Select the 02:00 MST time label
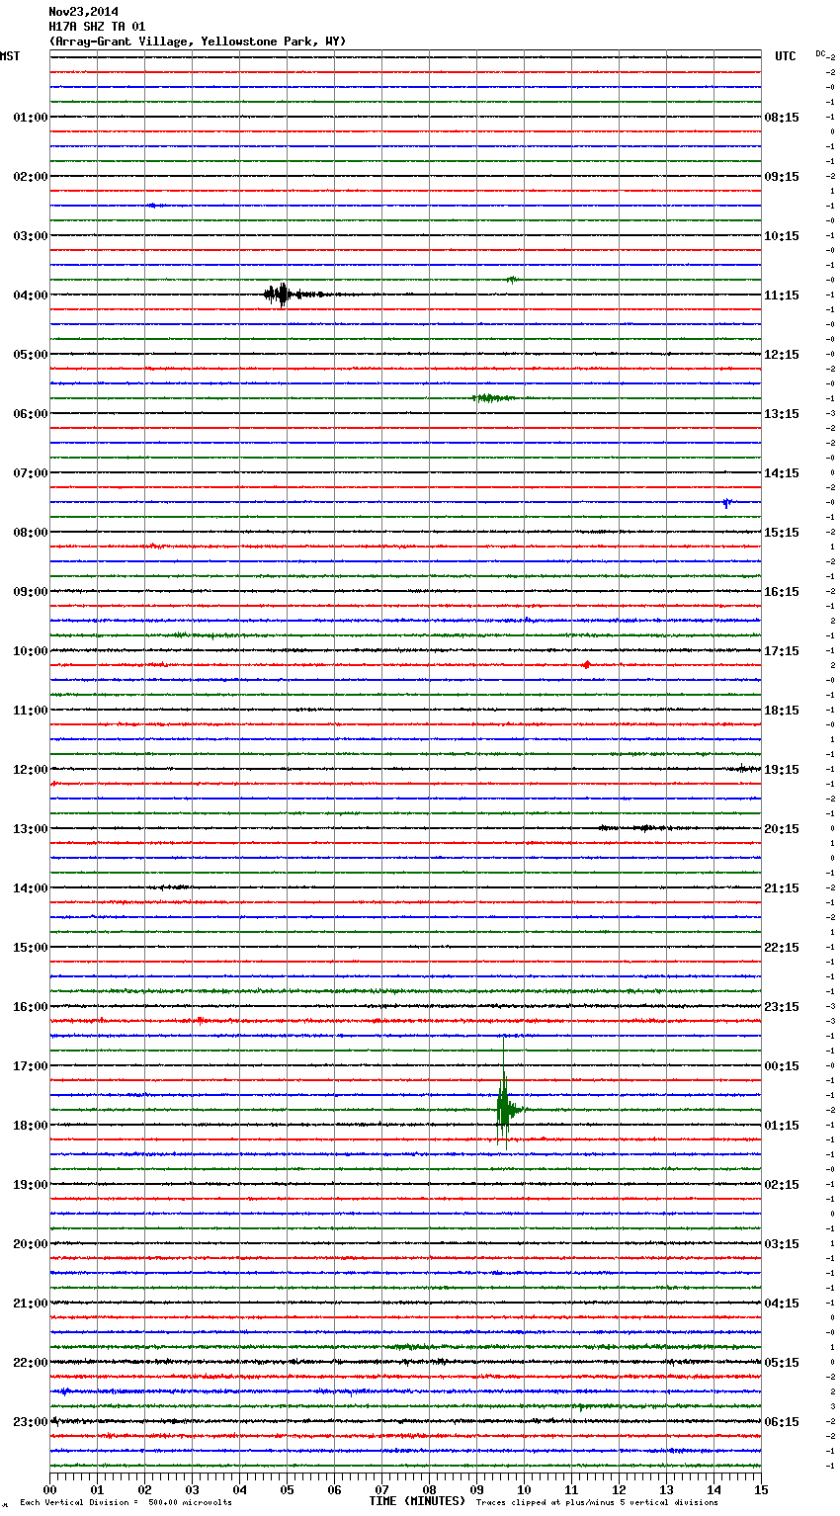This screenshot has height=1516, width=840. [31, 177]
